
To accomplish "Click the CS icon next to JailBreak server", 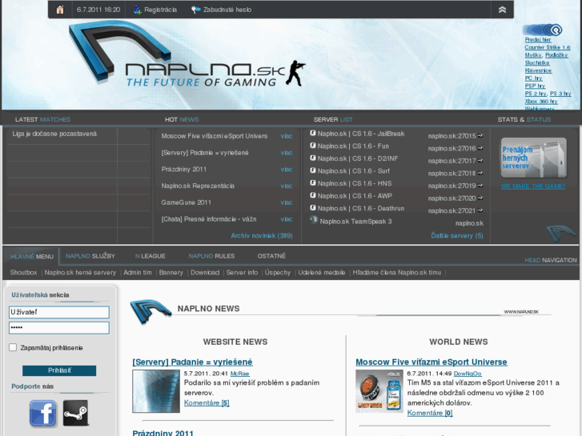I will tap(313, 134).
